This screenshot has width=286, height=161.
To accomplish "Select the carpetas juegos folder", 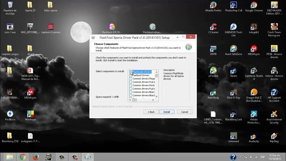I will [x=10, y=50].
